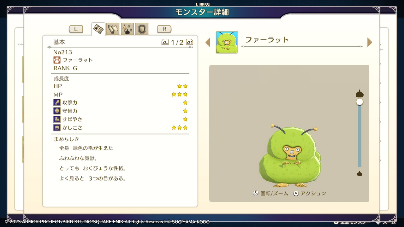Open the book-shaped tab
The image size is (404, 227).
(x=113, y=29)
